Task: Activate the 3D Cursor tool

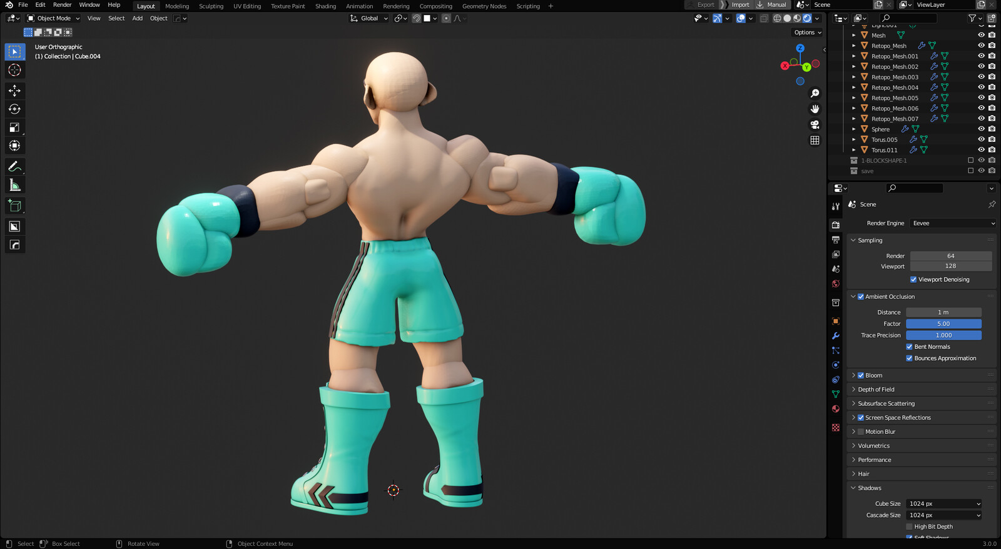Action: tap(15, 70)
